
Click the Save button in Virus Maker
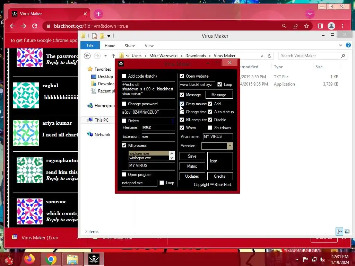(192, 156)
